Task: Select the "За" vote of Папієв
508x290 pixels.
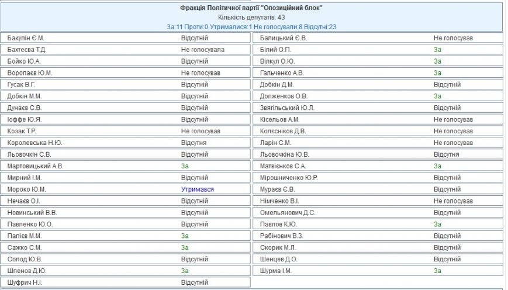Action: tap(185, 237)
